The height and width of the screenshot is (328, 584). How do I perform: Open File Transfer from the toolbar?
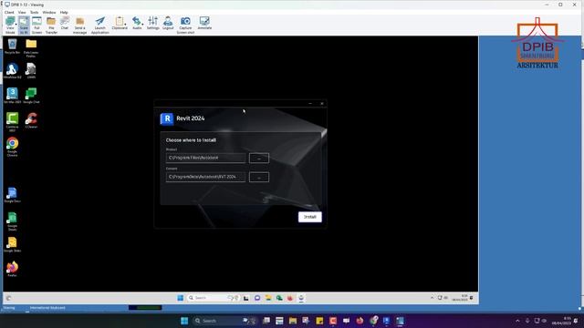tap(51, 25)
